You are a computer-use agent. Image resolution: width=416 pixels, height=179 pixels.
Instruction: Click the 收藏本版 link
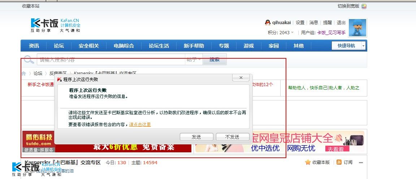point(321,162)
